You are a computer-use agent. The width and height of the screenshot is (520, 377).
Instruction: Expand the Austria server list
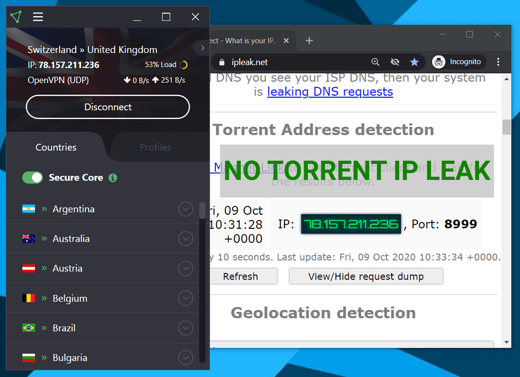186,268
